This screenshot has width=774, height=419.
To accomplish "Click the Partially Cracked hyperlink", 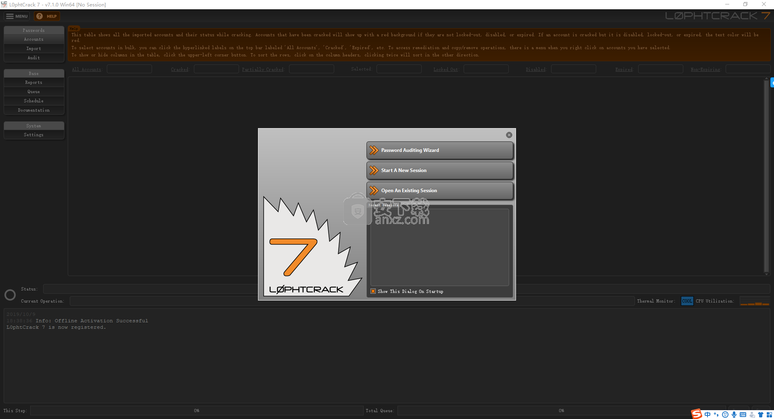I will 262,70.
